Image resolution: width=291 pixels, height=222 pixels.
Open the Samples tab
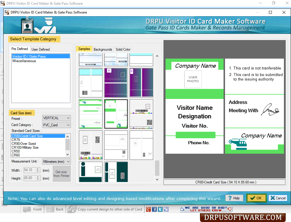pos(84,49)
